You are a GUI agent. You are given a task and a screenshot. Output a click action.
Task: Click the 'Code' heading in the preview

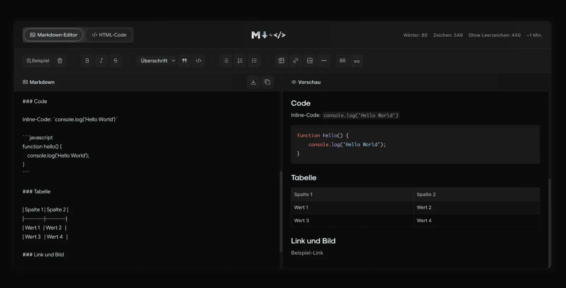[x=301, y=103]
